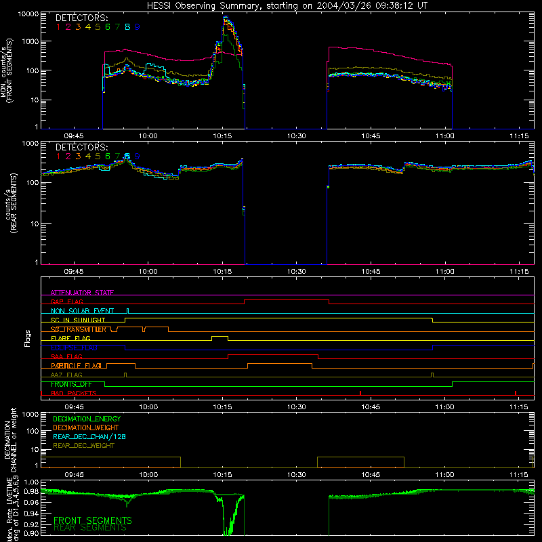Select detector 9 in the front segments legend
Screen dimensions: 542x542
pos(138,27)
